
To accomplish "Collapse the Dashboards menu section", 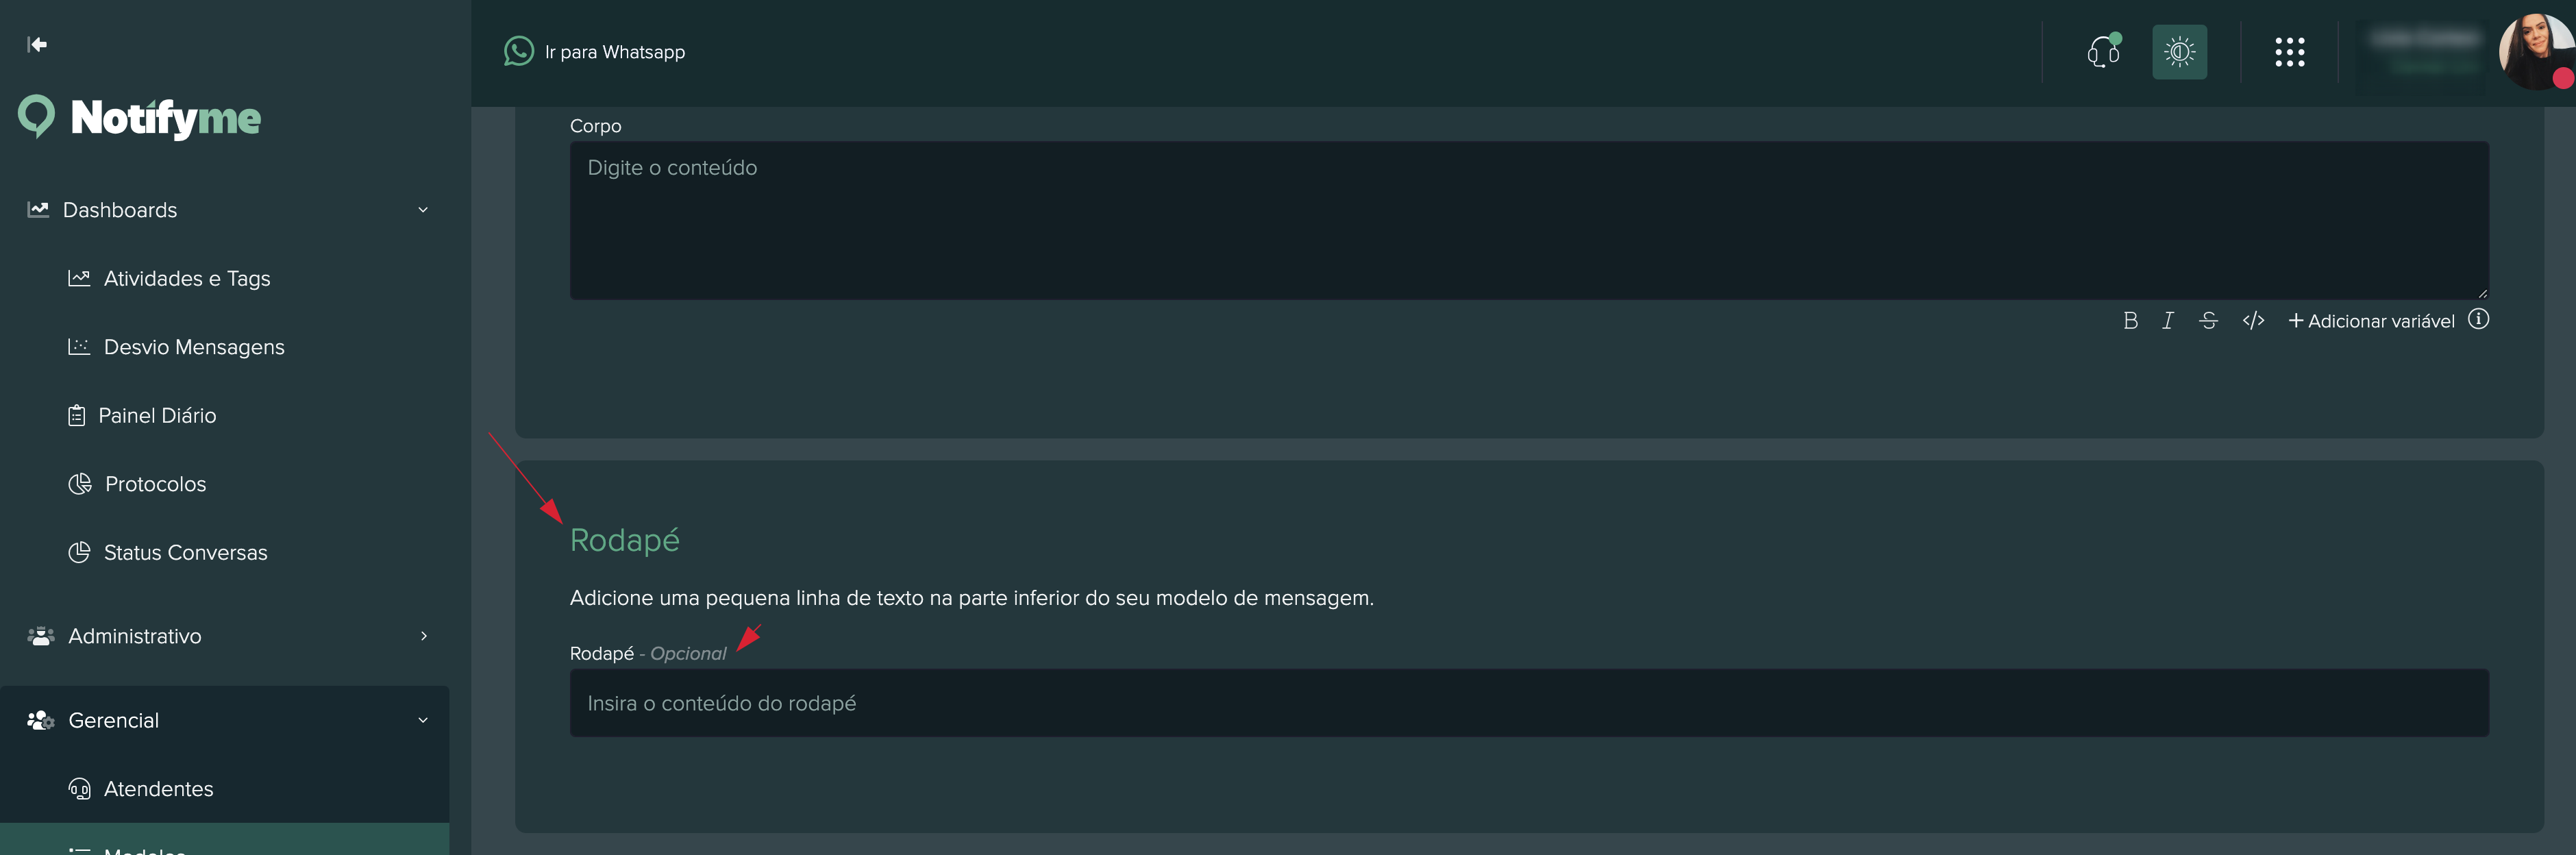I will (423, 210).
